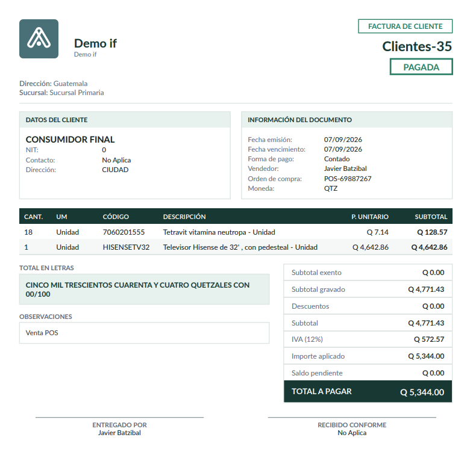Select the invoice number Clientes-35
473x467 pixels.
click(x=417, y=46)
